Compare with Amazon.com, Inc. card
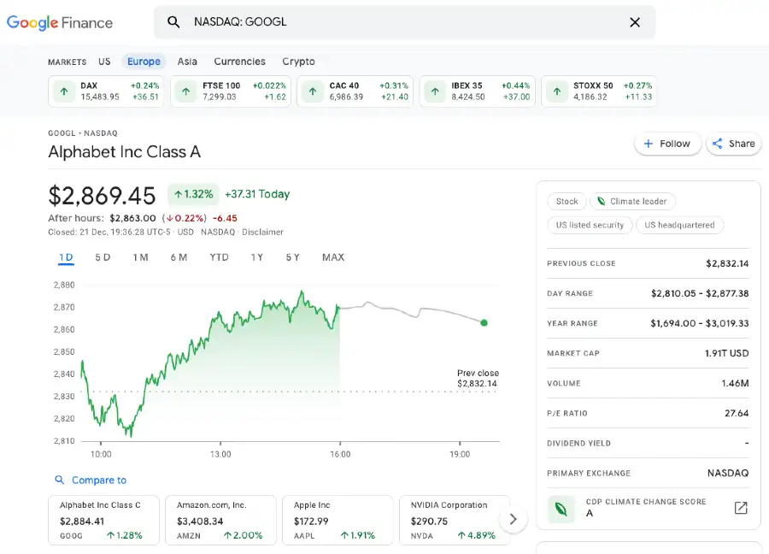769x554 pixels. click(x=220, y=520)
